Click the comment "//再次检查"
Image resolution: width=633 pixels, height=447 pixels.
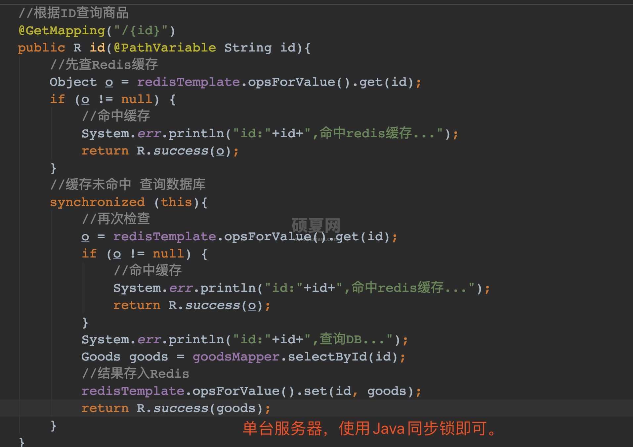[116, 219]
